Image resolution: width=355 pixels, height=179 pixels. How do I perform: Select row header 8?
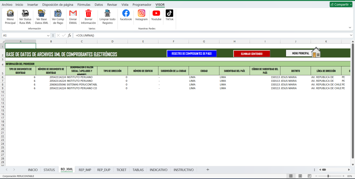[x=2, y=84]
